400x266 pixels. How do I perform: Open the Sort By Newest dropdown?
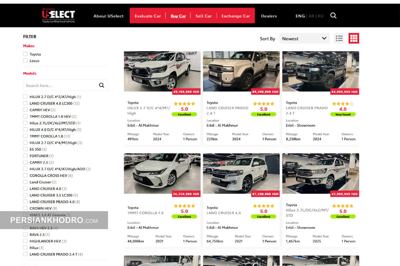point(304,39)
